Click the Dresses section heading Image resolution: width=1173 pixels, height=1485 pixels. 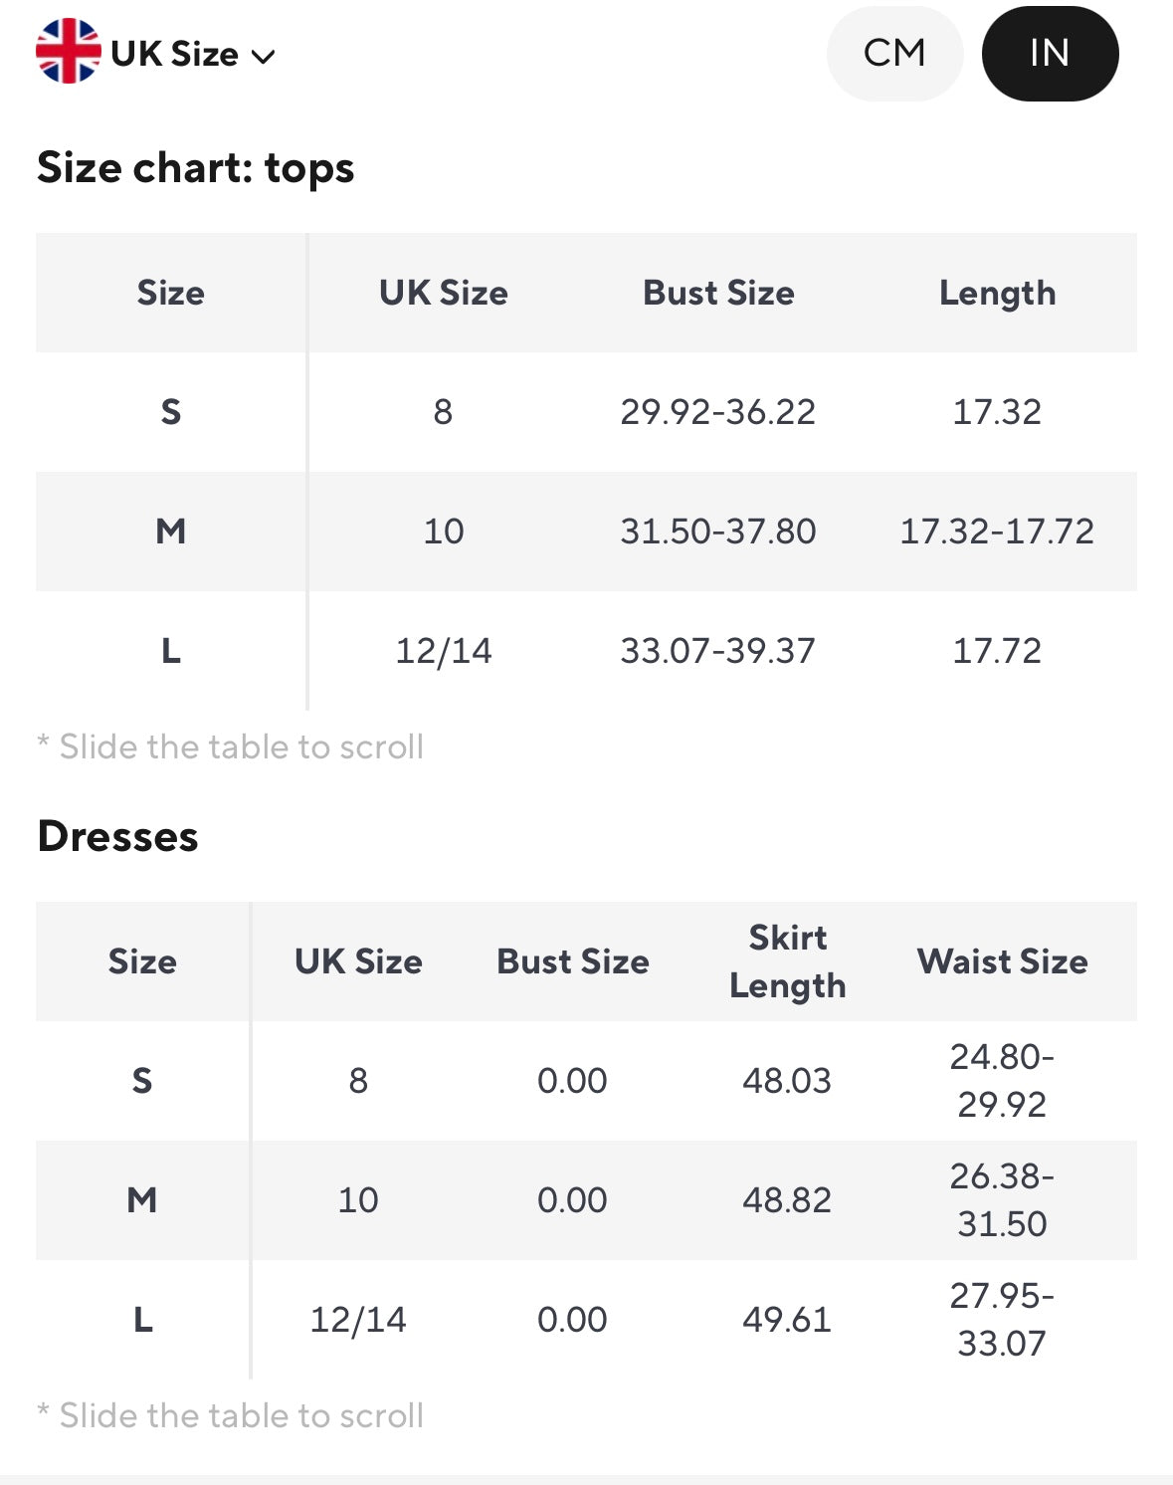click(x=117, y=836)
